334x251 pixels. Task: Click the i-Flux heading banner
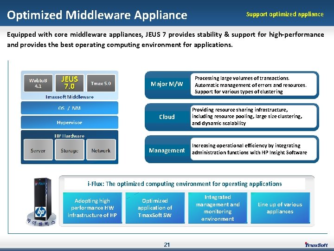185,184
